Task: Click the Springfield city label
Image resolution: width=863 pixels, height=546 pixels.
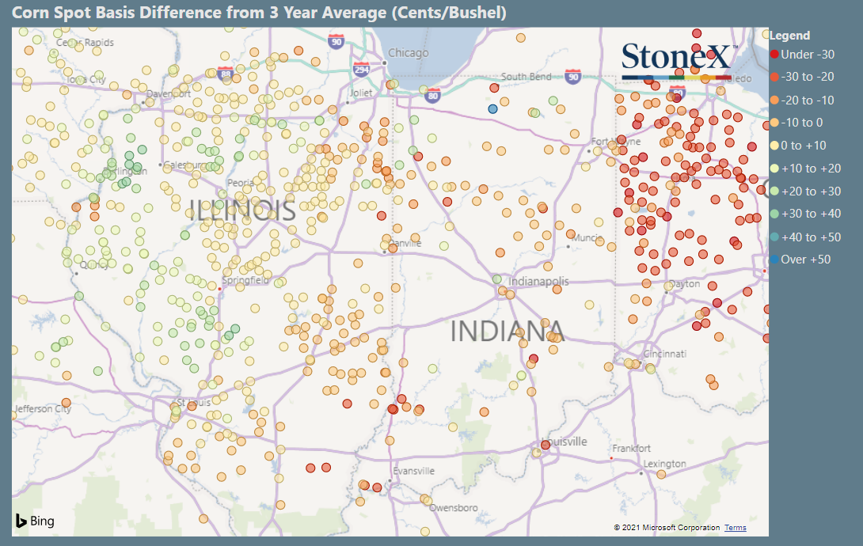Action: 245,280
